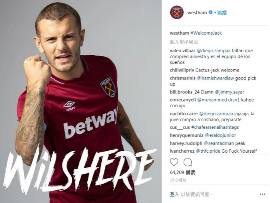270x203 pixels.
Task: Open valen.villaar commenter profile
Action: pyautogui.click(x=182, y=51)
